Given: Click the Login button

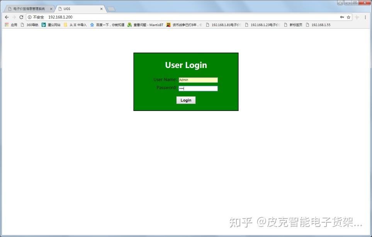Looking at the screenshot, I should (x=186, y=100).
